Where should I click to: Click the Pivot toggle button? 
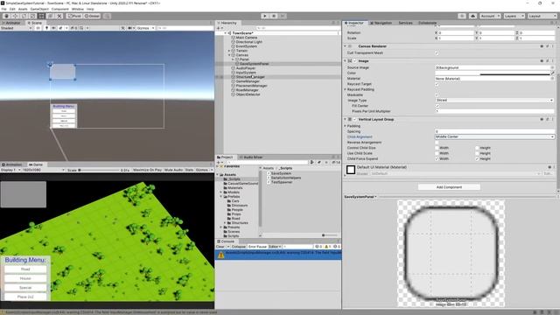[x=74, y=16]
